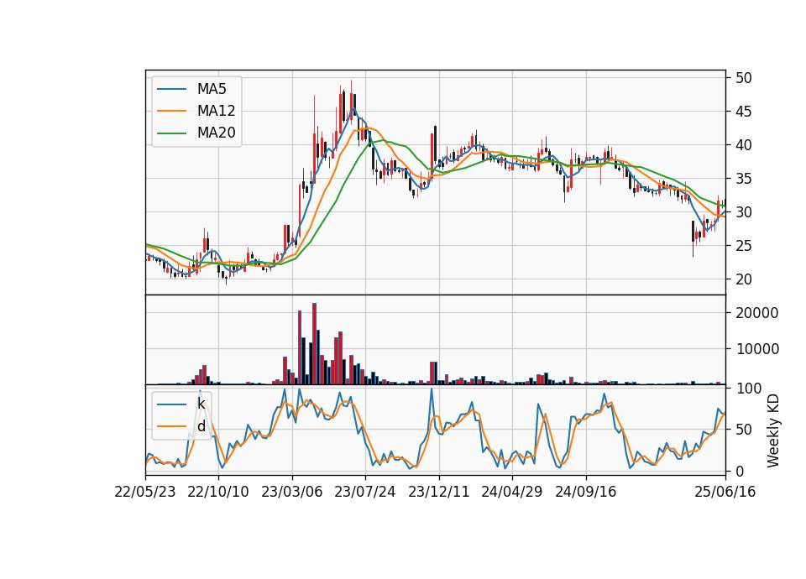This screenshot has width=806, height=579.
Task: Click the 50 price axis tick label
Action: pyautogui.click(x=744, y=78)
